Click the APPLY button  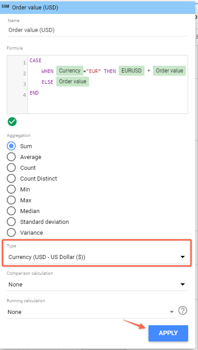(x=168, y=333)
